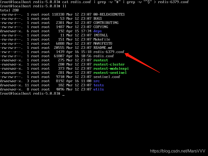
Task: Click the runtest-cluster executable name
Action: point(109,64)
